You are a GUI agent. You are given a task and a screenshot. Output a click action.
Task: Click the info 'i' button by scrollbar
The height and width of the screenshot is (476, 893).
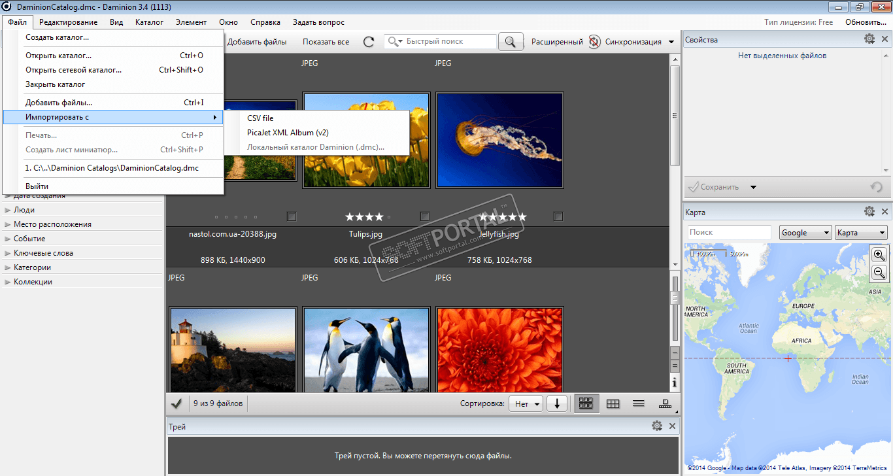tap(675, 382)
